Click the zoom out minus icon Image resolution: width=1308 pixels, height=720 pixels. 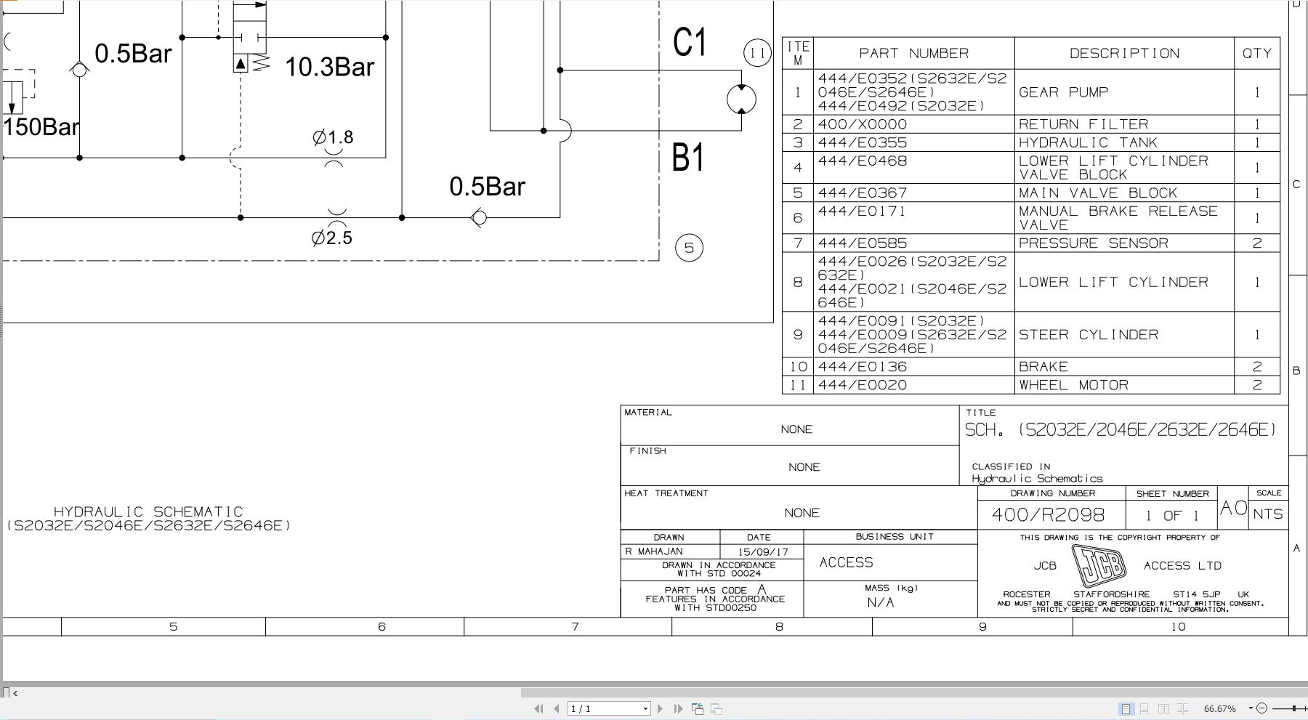[x=1261, y=708]
